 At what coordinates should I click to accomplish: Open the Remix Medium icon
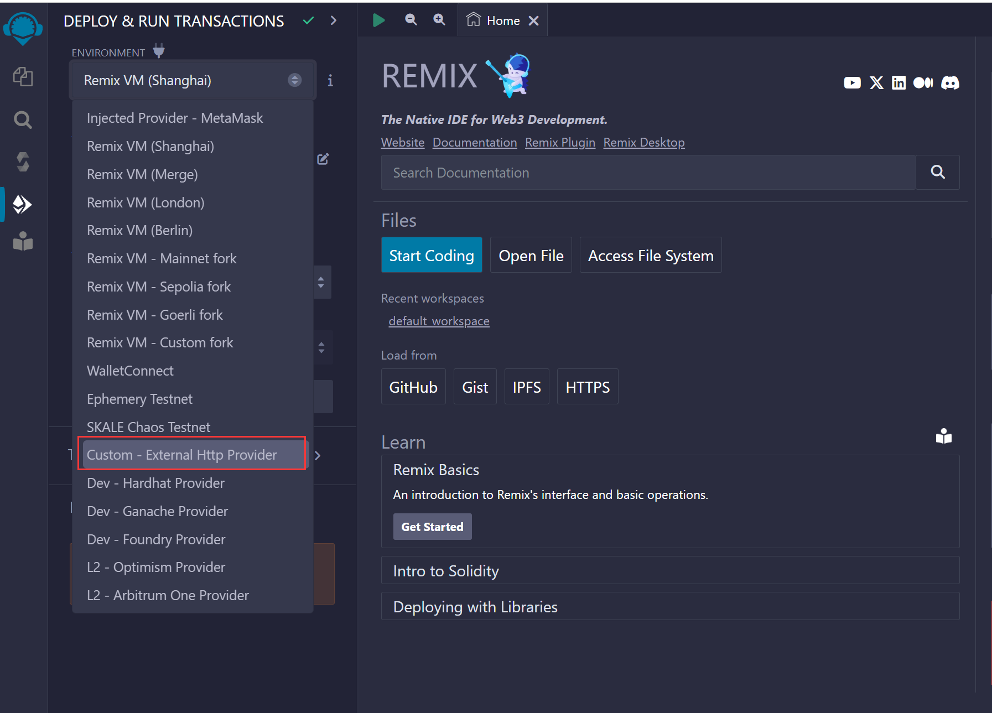(923, 83)
